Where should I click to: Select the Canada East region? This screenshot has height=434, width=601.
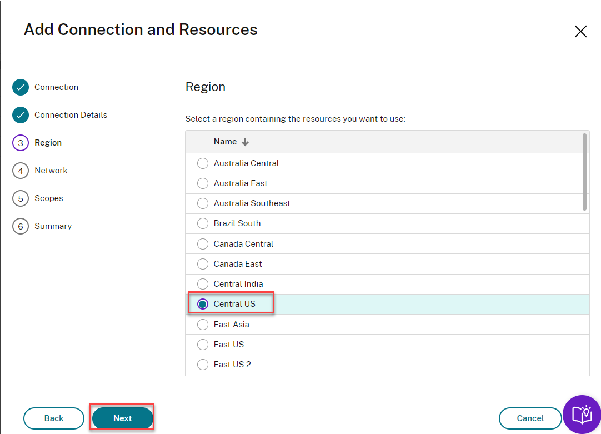click(203, 264)
